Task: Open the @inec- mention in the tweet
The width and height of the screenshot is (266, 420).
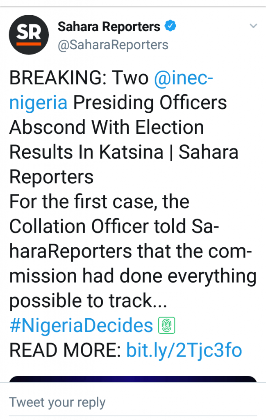Action: click(x=183, y=78)
